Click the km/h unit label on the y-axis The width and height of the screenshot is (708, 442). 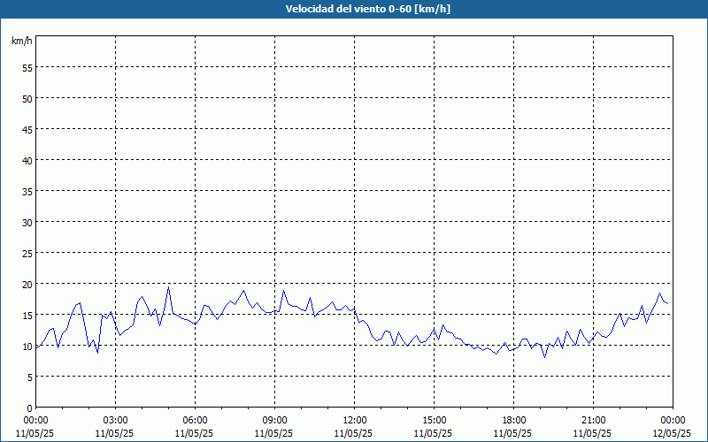tap(22, 41)
